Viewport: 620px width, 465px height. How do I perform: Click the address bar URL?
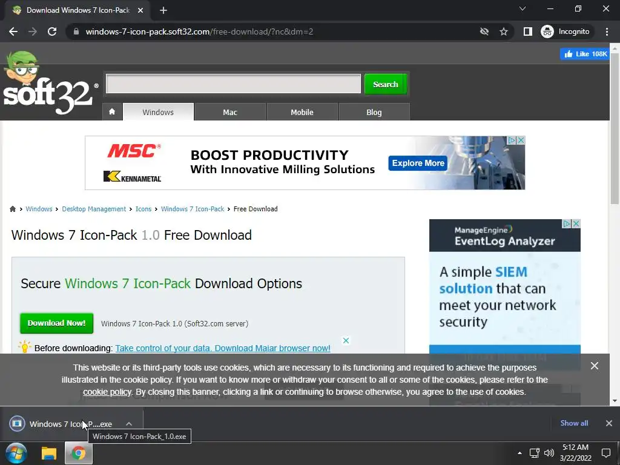pyautogui.click(x=199, y=31)
